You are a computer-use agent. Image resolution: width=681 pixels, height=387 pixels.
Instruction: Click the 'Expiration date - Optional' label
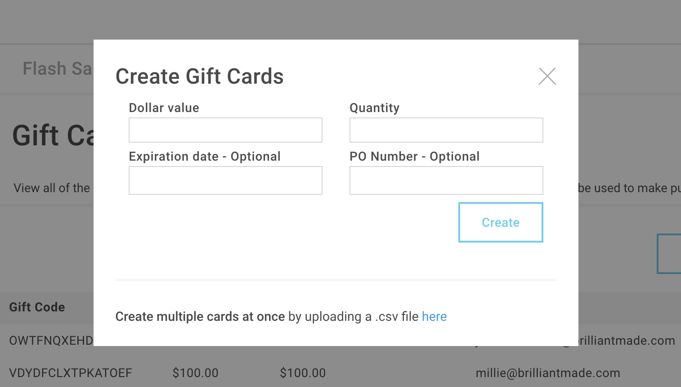click(x=205, y=156)
